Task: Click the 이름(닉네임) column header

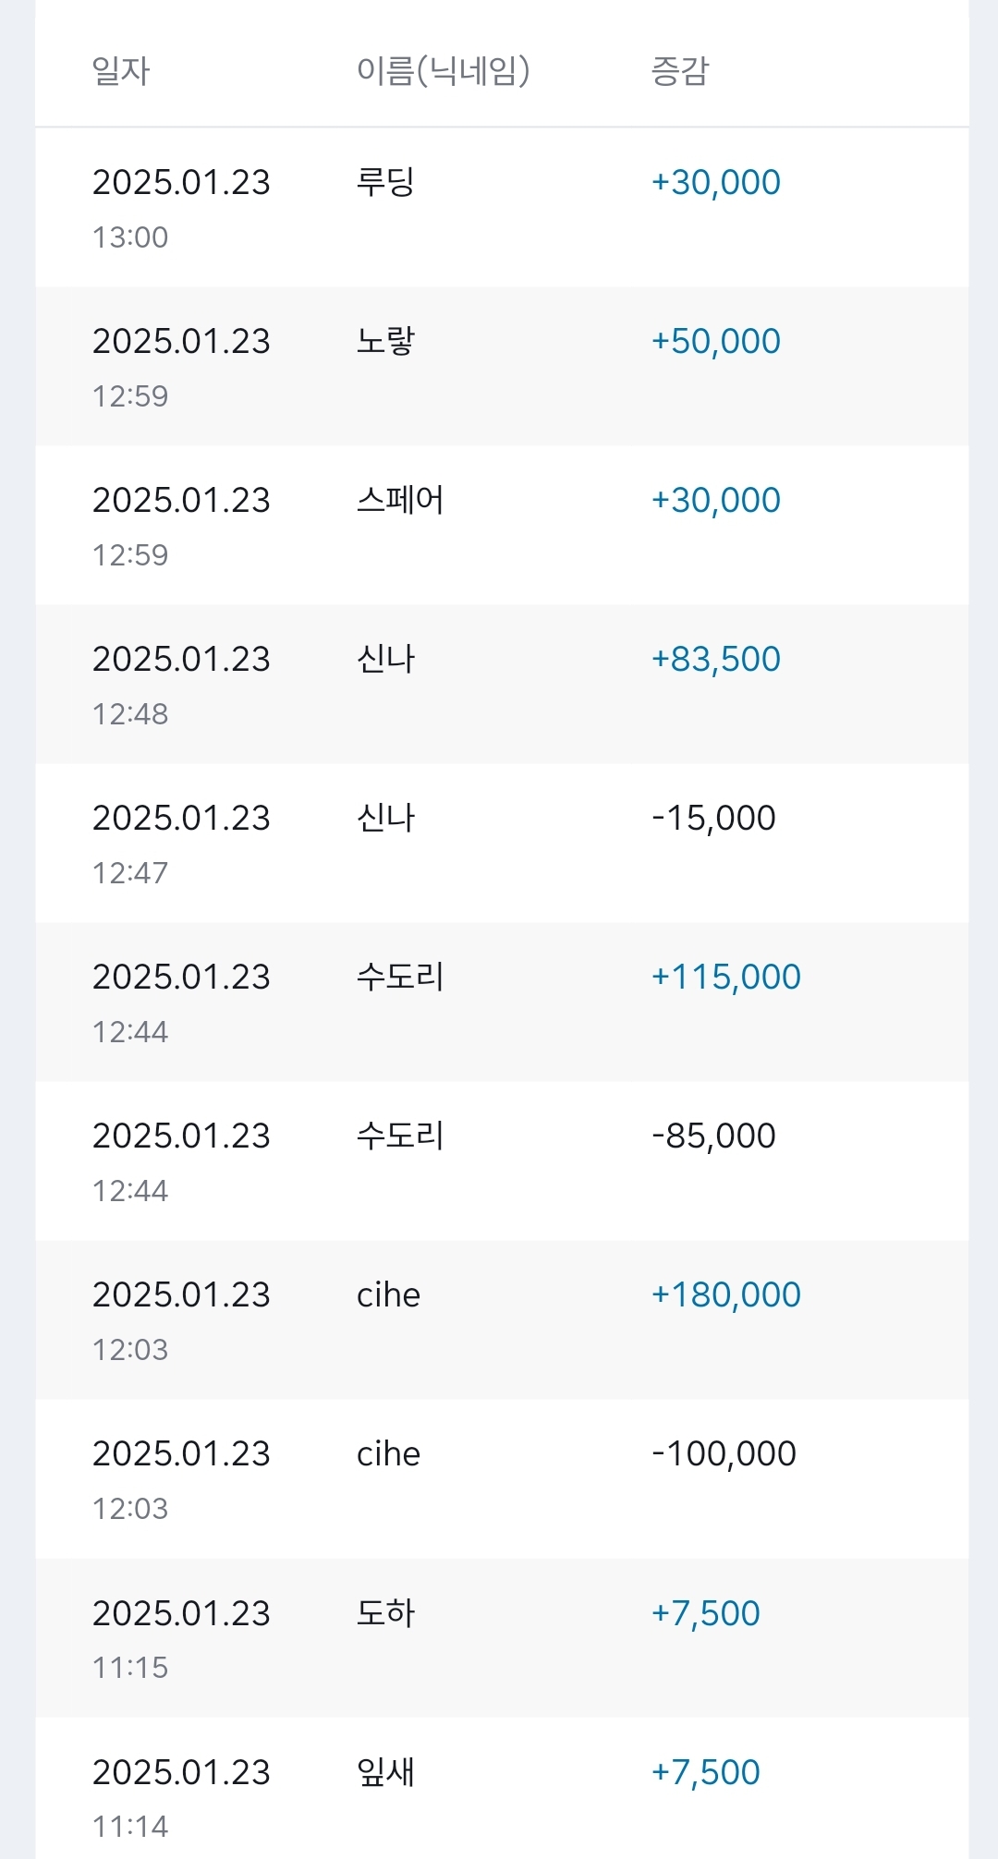Action: [x=443, y=71]
